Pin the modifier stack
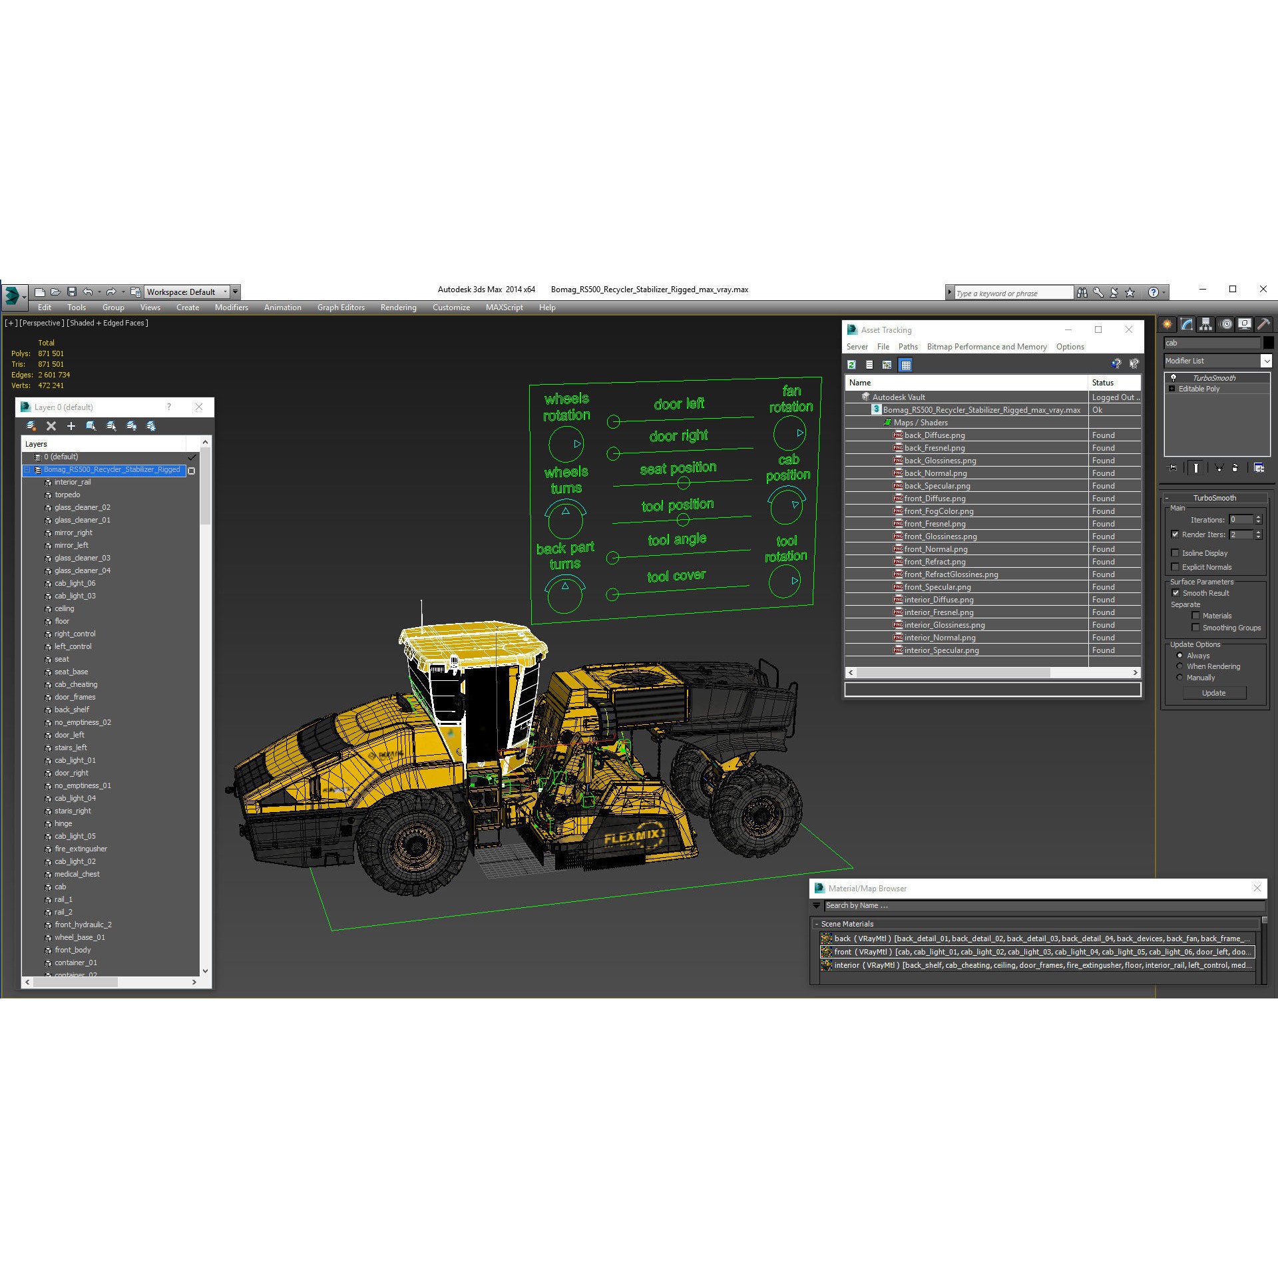1278x1278 pixels. [x=1172, y=467]
